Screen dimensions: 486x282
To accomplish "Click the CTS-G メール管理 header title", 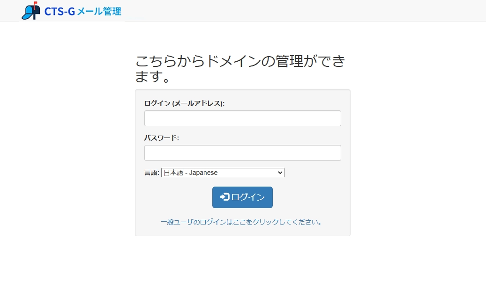I will tap(83, 11).
